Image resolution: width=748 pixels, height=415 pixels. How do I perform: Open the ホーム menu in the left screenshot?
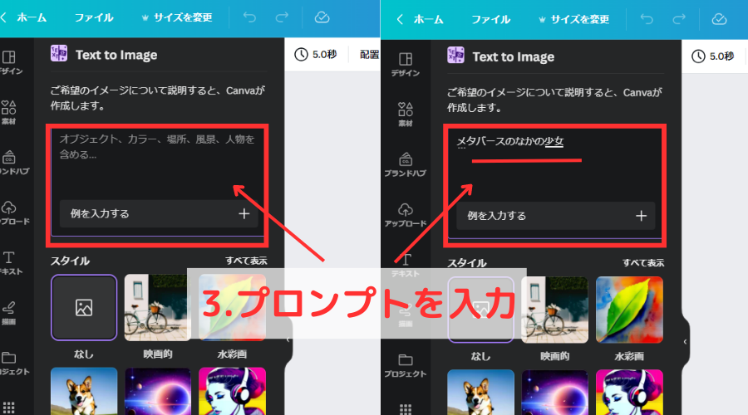click(x=32, y=17)
